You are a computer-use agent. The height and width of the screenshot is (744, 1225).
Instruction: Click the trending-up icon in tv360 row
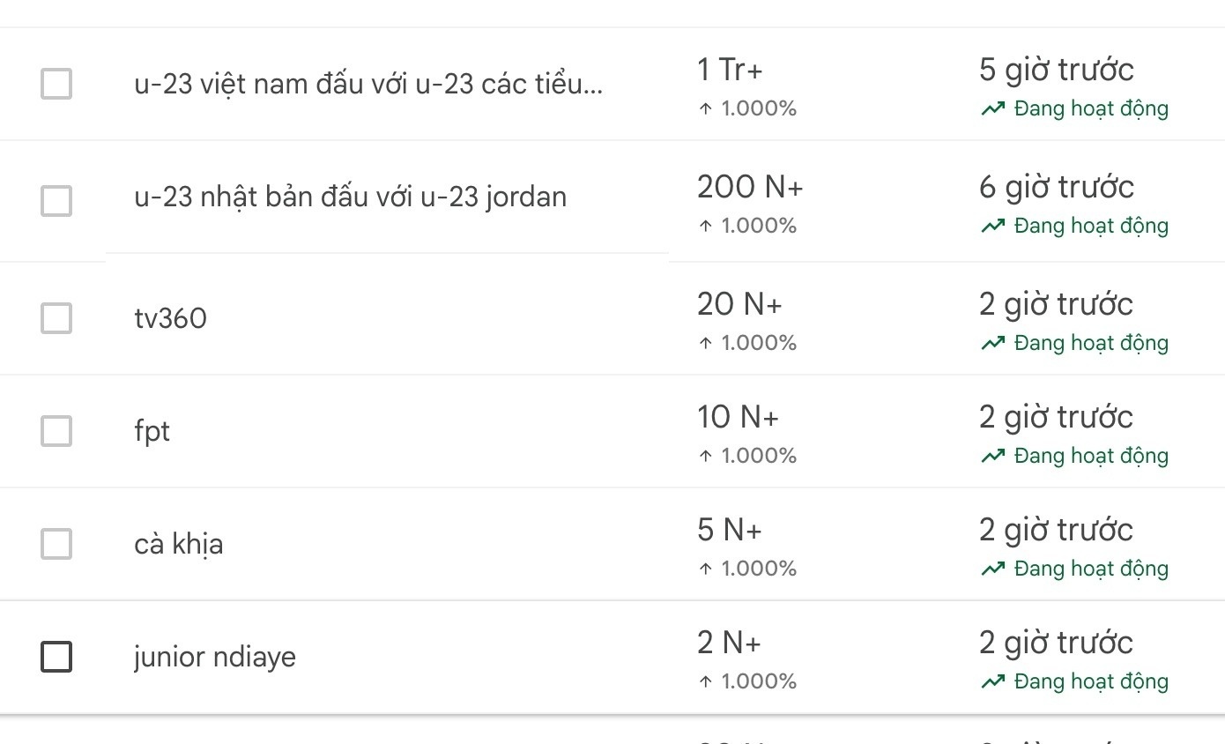(x=992, y=343)
